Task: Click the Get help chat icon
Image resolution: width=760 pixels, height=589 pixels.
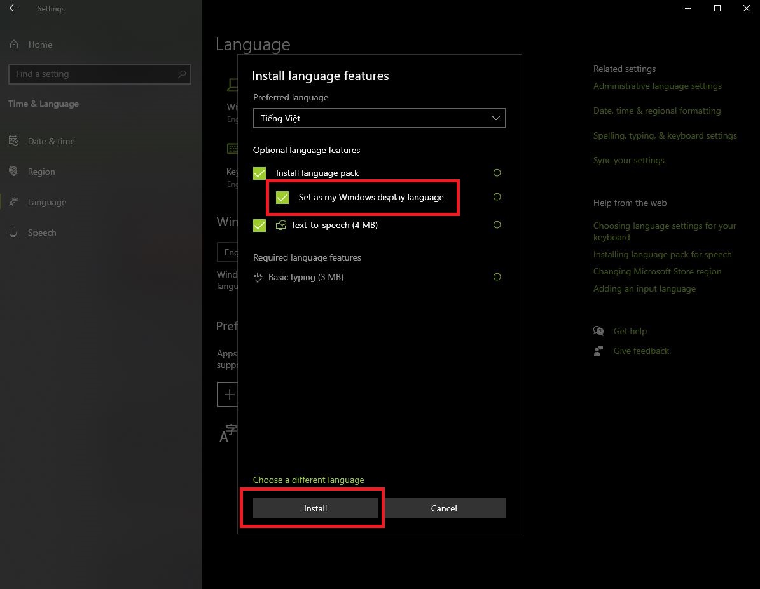Action: click(598, 331)
